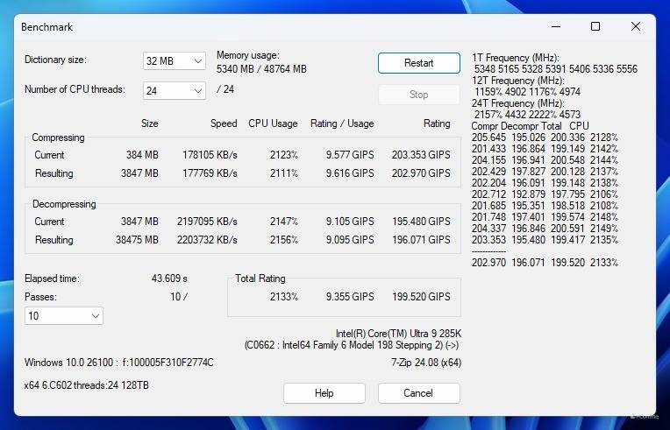Viewport: 670px width, 430px height.
Task: Expand the Passes dropdown showing 10
Action: [x=64, y=315]
